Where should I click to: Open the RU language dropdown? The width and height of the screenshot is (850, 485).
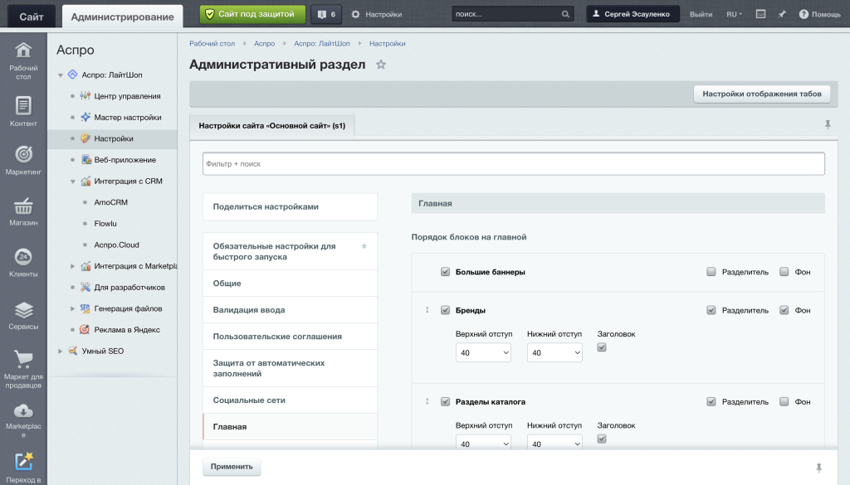point(734,14)
